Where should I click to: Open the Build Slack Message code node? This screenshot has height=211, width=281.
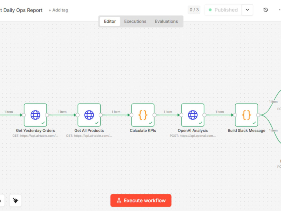tap(246, 115)
